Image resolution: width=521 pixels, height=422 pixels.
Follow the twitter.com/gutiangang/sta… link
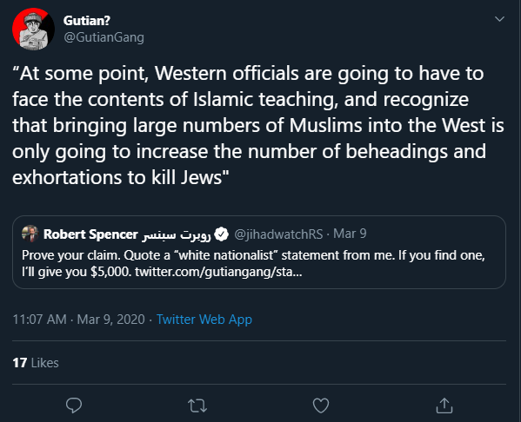(218, 272)
